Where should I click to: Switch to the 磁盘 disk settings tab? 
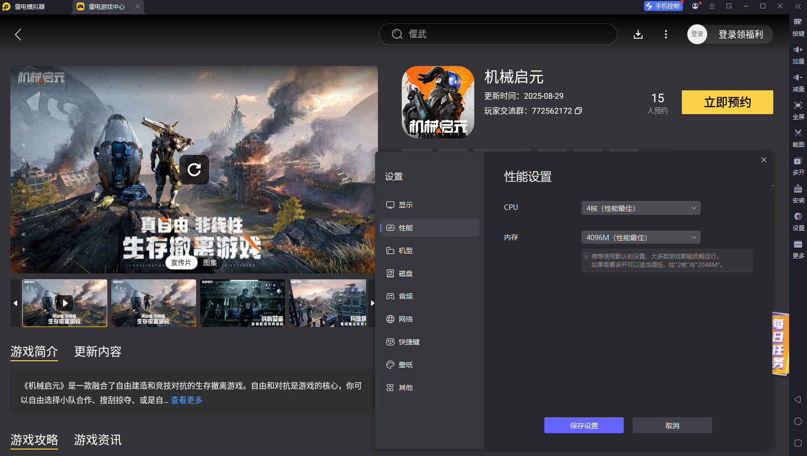tap(405, 273)
